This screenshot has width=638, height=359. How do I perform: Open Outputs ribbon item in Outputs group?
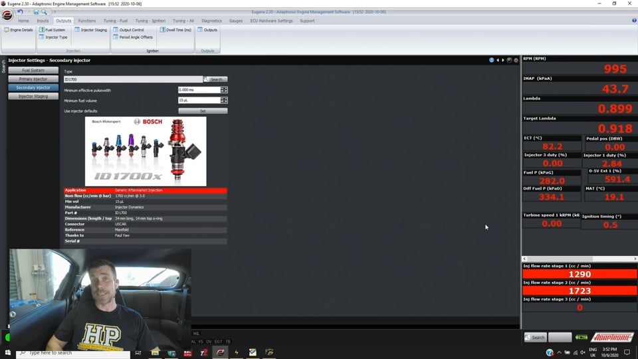pyautogui.click(x=207, y=30)
